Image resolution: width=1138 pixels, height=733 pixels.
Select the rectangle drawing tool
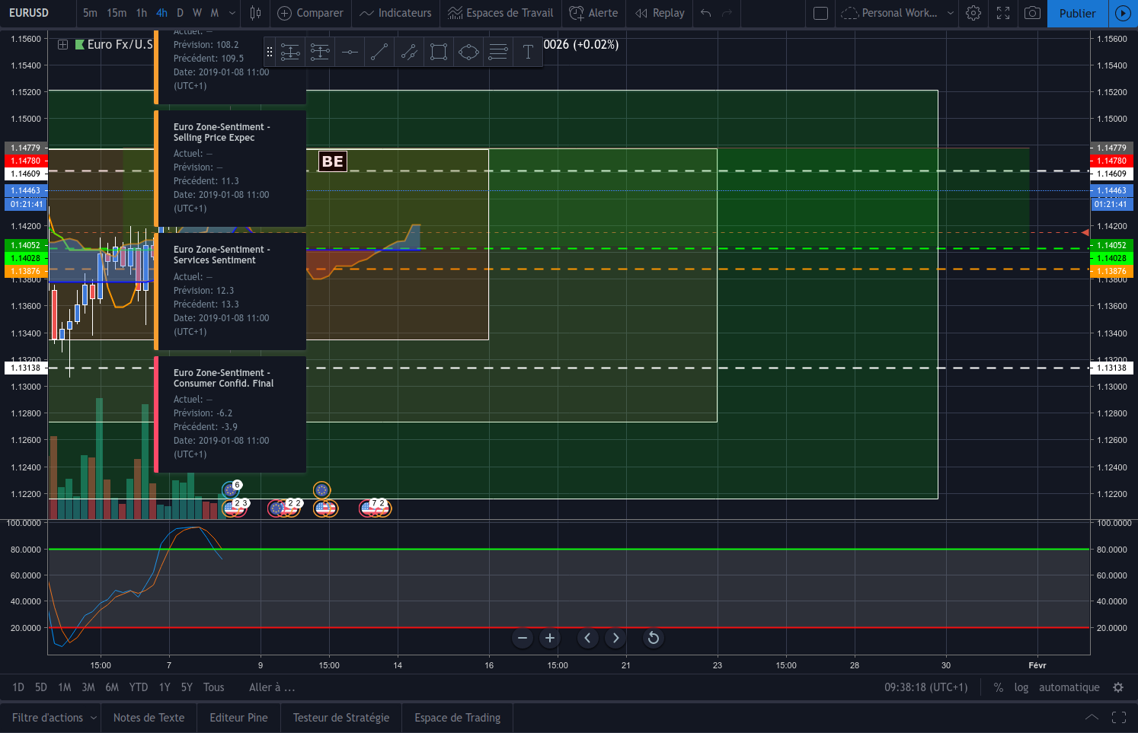pyautogui.click(x=438, y=52)
